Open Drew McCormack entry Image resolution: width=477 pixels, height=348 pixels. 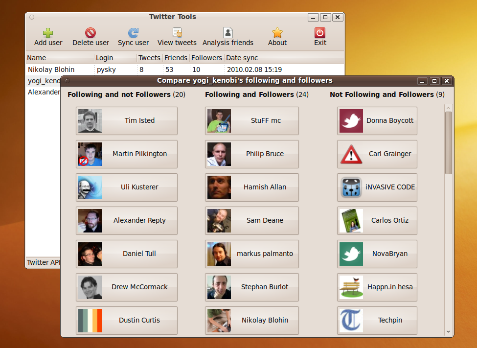(x=127, y=287)
